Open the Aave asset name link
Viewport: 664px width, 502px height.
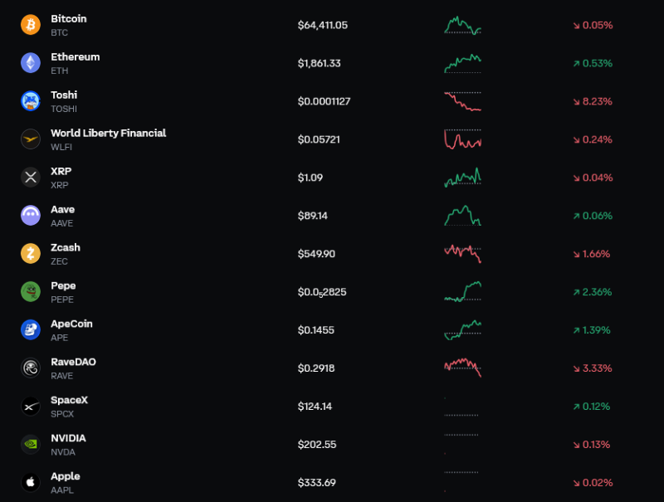tap(63, 210)
